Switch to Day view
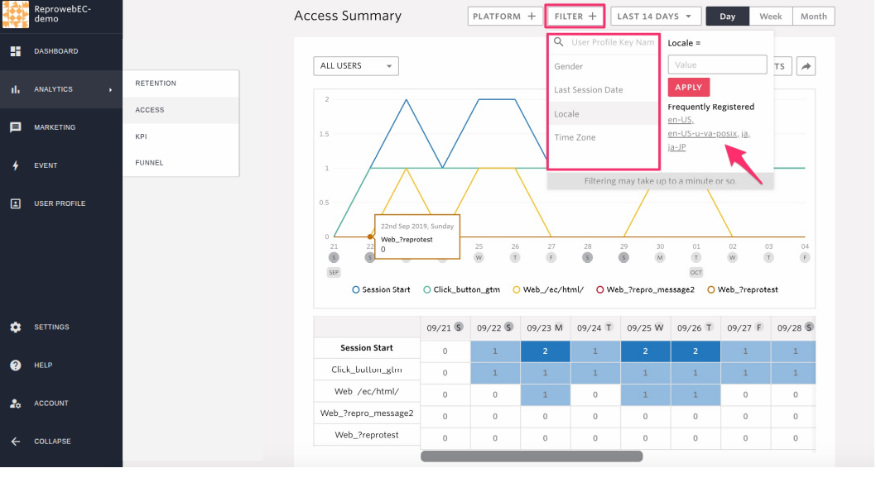This screenshot has height=492, width=876. tap(728, 17)
